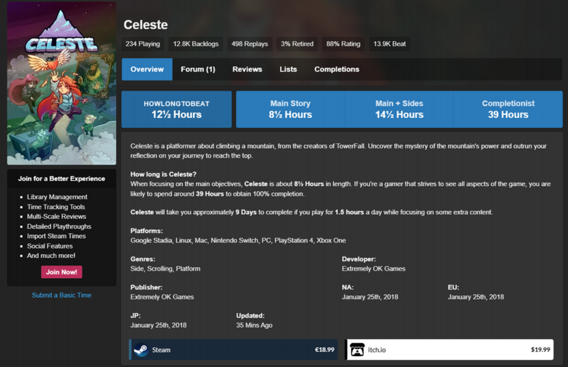Screen dimensions: 568x367
Task: Click the HowLongToBeat 12½ Hours box
Action: [176, 109]
